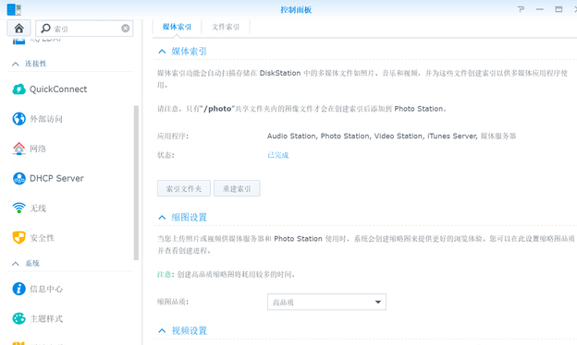This screenshot has height=345, width=577.
Task: Collapse the 缩图设置 section
Action: tap(162, 218)
